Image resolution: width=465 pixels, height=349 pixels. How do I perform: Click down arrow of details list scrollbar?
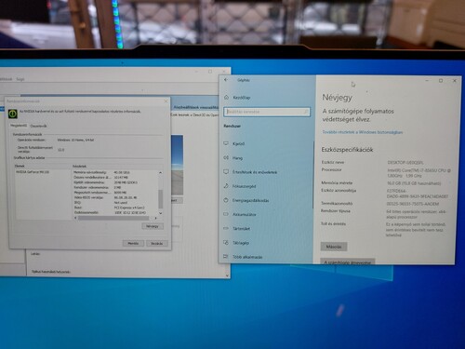point(160,213)
